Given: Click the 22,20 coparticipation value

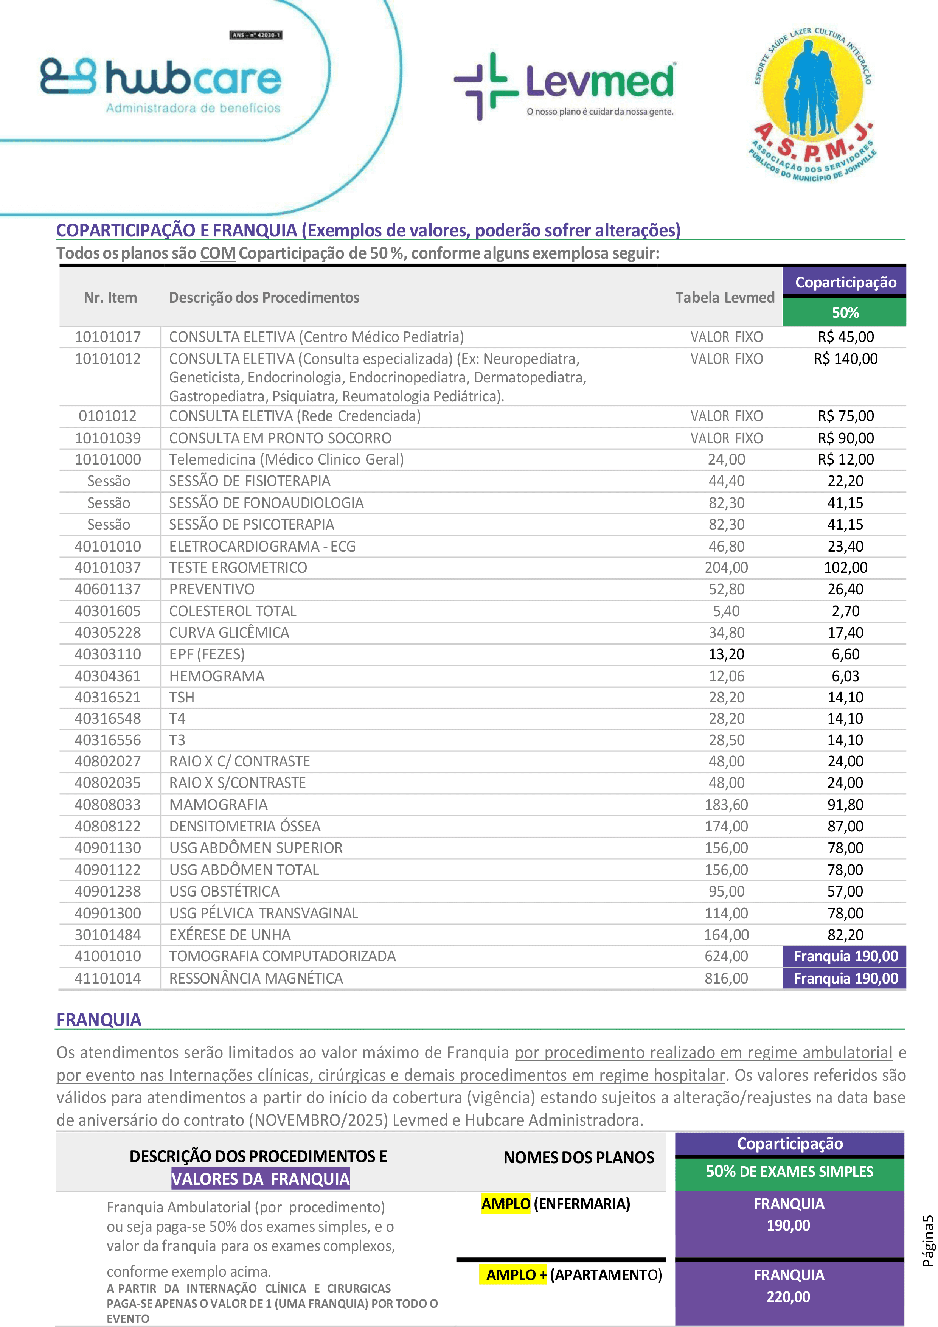Looking at the screenshot, I should [846, 481].
